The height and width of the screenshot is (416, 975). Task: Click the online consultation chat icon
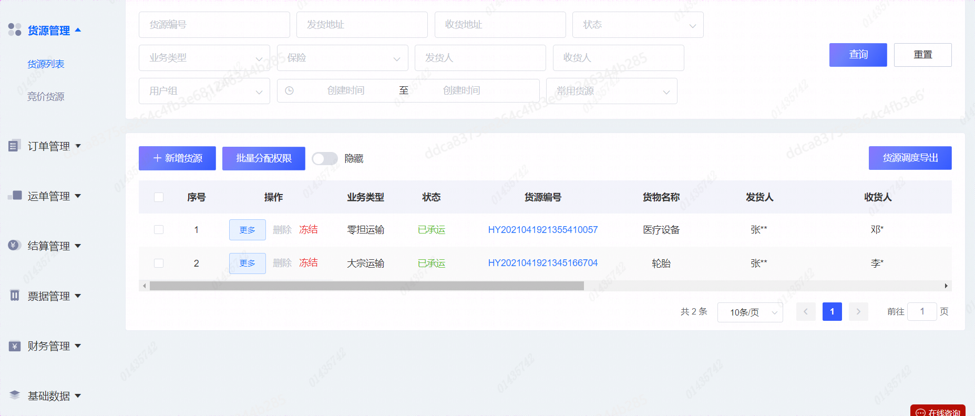coord(920,412)
